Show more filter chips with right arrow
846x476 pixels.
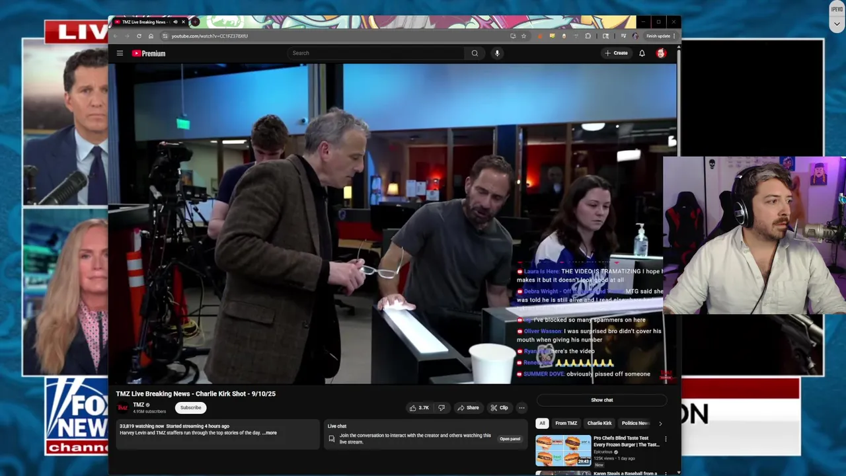[x=660, y=423]
